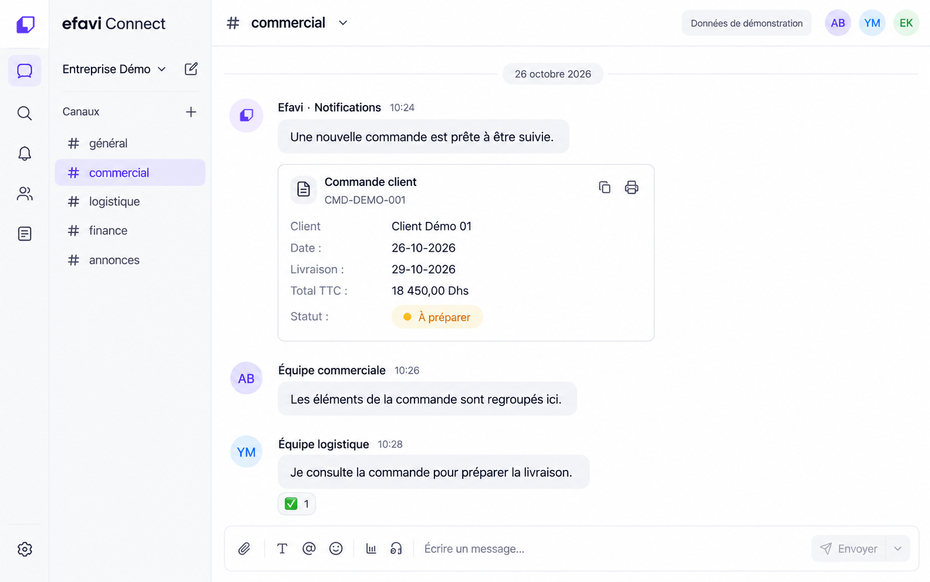Click the Données de démonstration badge
The height and width of the screenshot is (582, 930).
click(x=746, y=23)
